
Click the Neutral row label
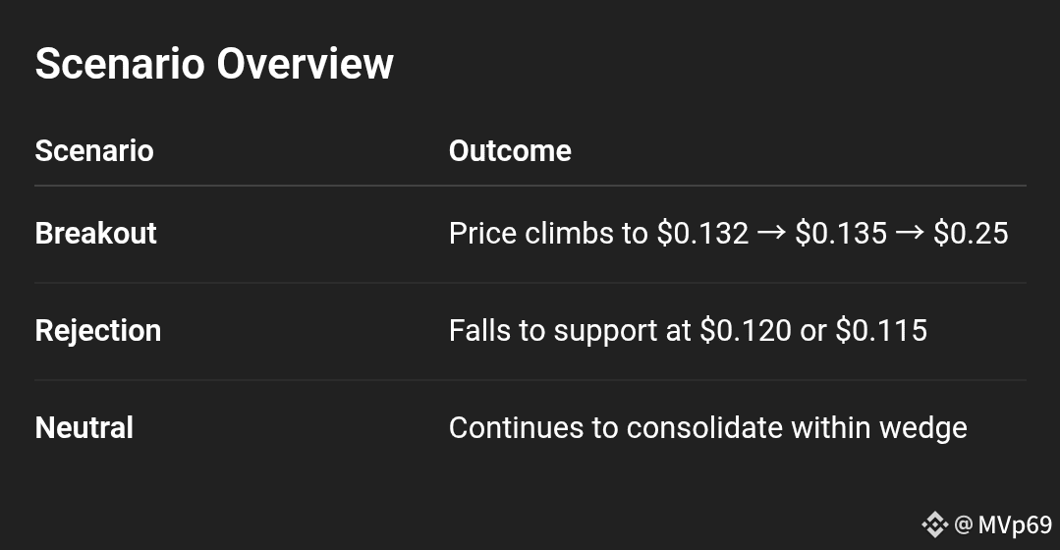(84, 427)
